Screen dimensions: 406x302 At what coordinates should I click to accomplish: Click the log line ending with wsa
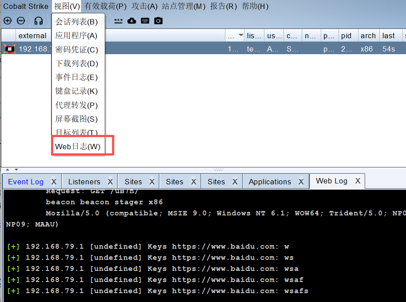[x=153, y=269]
